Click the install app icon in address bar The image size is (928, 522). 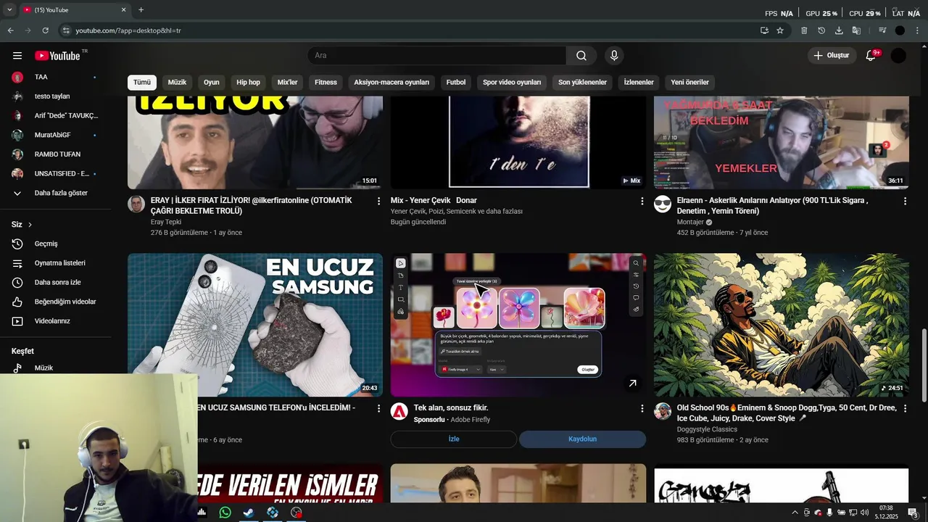click(764, 30)
